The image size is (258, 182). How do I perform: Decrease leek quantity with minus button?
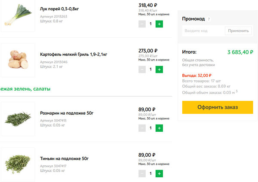[x=142, y=24]
